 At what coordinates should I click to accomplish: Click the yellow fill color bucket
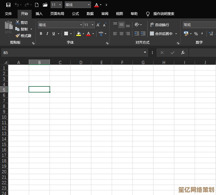(79, 34)
